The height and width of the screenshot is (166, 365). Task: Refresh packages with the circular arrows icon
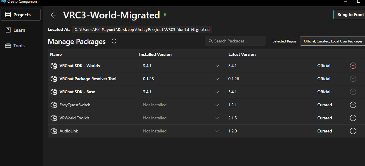(114, 41)
